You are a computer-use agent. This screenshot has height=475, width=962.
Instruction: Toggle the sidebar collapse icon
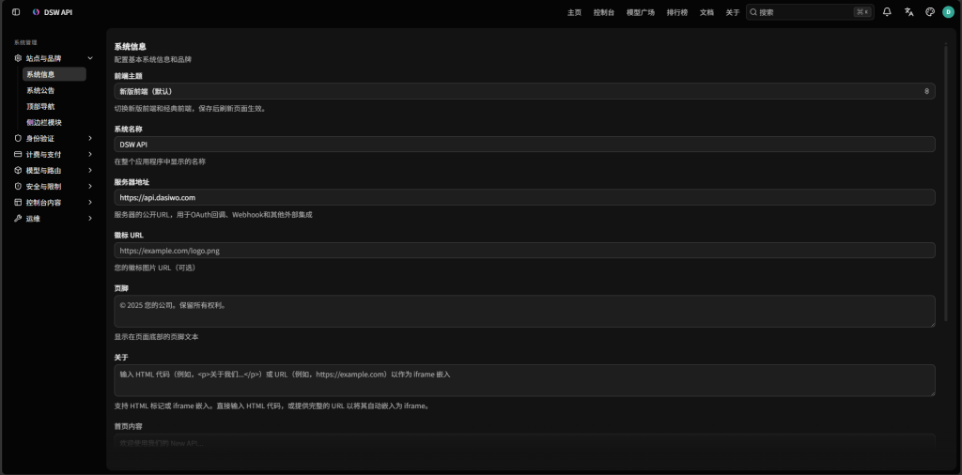pos(16,12)
